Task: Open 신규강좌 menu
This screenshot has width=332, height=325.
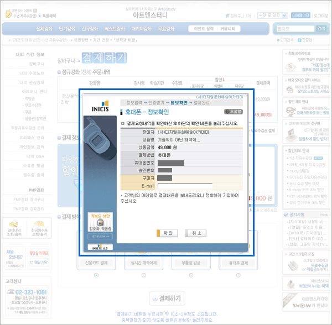Action: [90, 29]
